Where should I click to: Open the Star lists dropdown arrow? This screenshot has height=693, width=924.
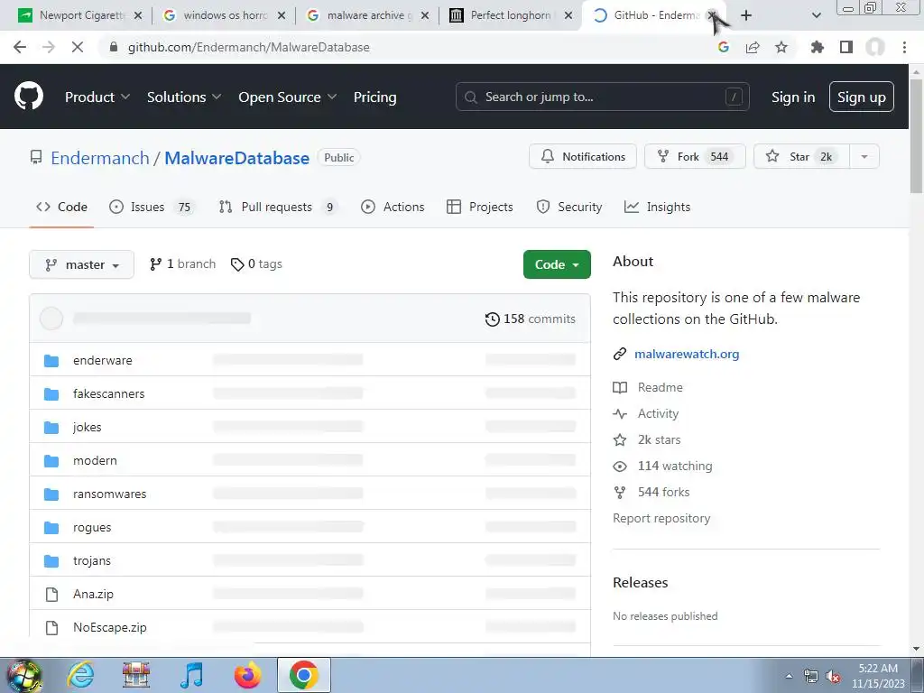click(864, 157)
